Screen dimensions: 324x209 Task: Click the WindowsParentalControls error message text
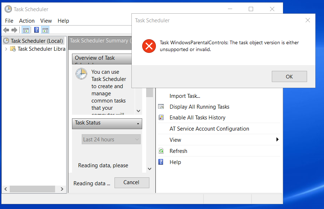(229, 46)
